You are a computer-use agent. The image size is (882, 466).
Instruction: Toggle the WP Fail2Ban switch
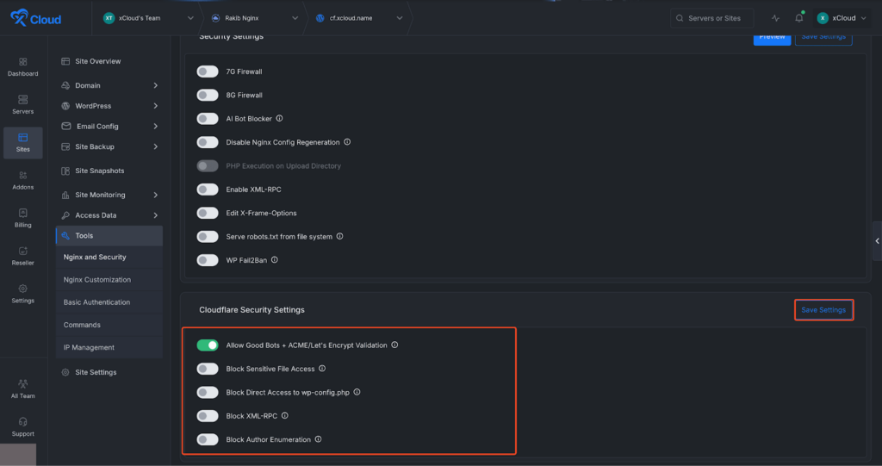[208, 260]
